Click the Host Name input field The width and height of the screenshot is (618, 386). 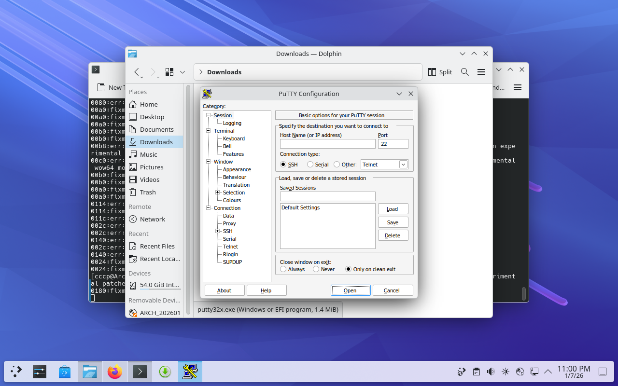[327, 144]
